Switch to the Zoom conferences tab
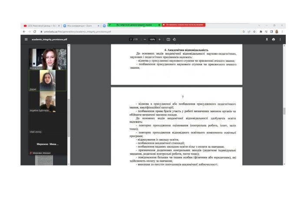The width and height of the screenshot is (304, 215). tap(80, 26)
